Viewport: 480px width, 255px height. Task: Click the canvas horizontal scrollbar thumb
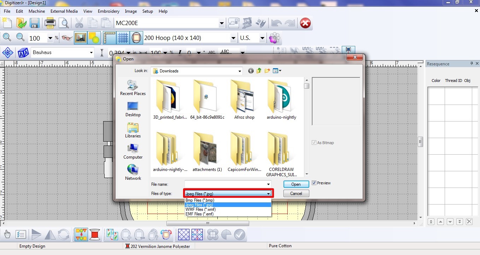(x=208, y=223)
